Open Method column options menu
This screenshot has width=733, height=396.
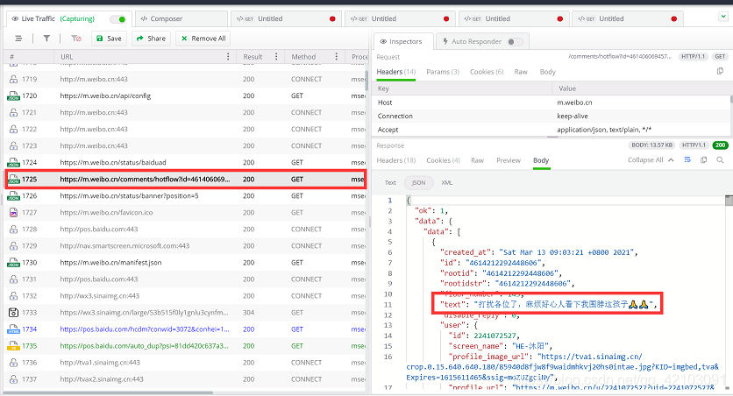click(x=336, y=56)
